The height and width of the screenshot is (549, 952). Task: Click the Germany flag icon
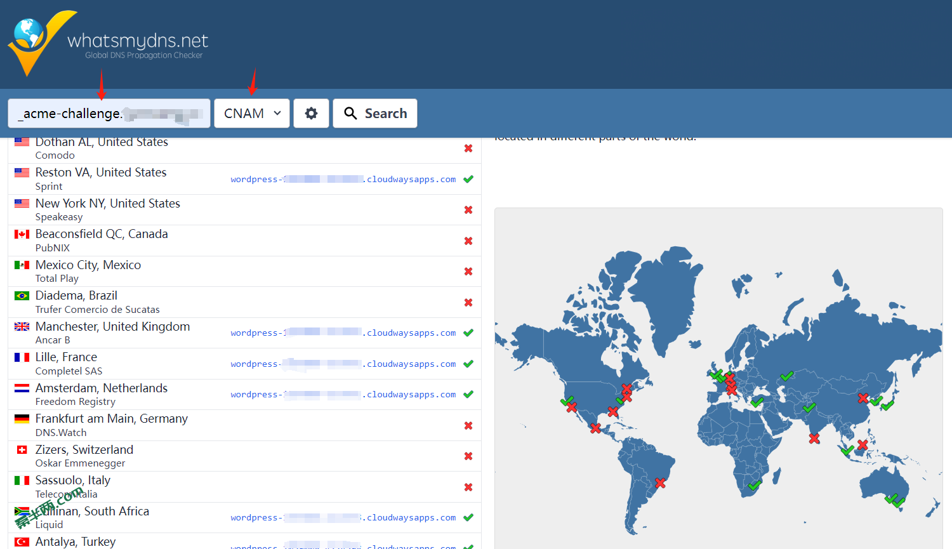coord(22,418)
